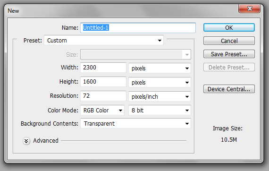The width and height of the screenshot is (269, 171).
Task: Click the Advanced label text
Action: [x=46, y=141]
